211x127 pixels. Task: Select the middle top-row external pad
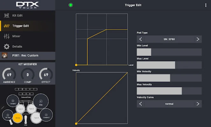click(26, 89)
